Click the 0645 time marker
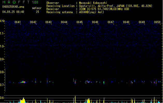Viewport: 163px width, 103px height. tap(80, 22)
